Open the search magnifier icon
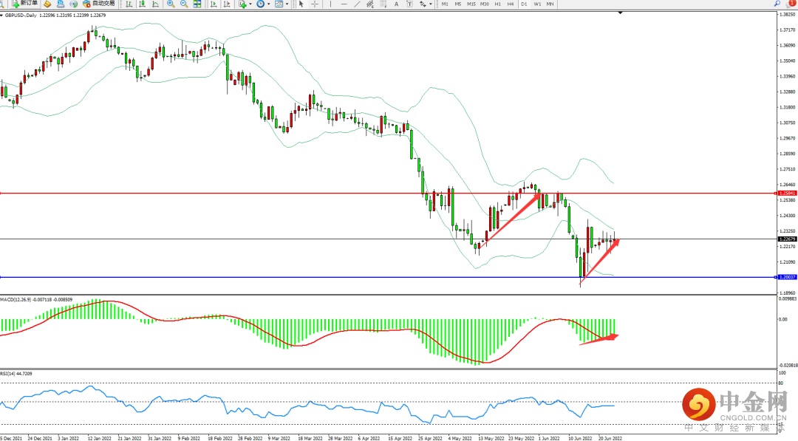Viewport: 798px width, 441px height. 777,4
